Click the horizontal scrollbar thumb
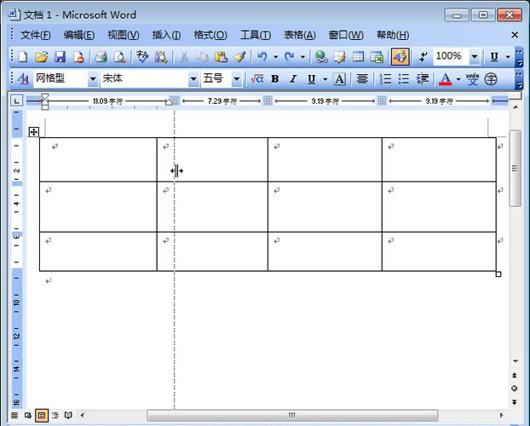 (291, 416)
